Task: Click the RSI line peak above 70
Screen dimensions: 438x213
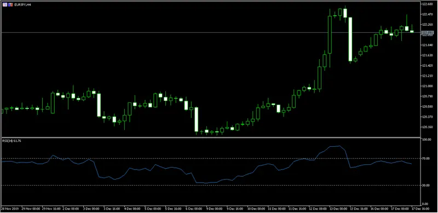Action: (339, 146)
